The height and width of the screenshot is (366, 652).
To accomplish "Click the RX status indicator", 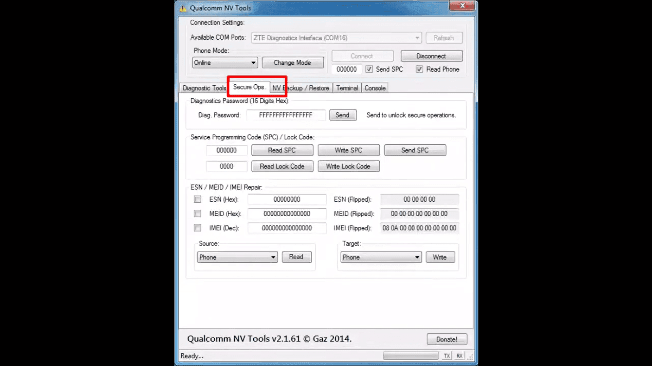I will coord(459,355).
